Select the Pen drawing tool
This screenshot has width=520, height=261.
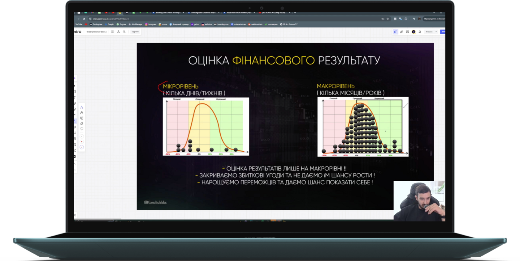pyautogui.click(x=82, y=107)
